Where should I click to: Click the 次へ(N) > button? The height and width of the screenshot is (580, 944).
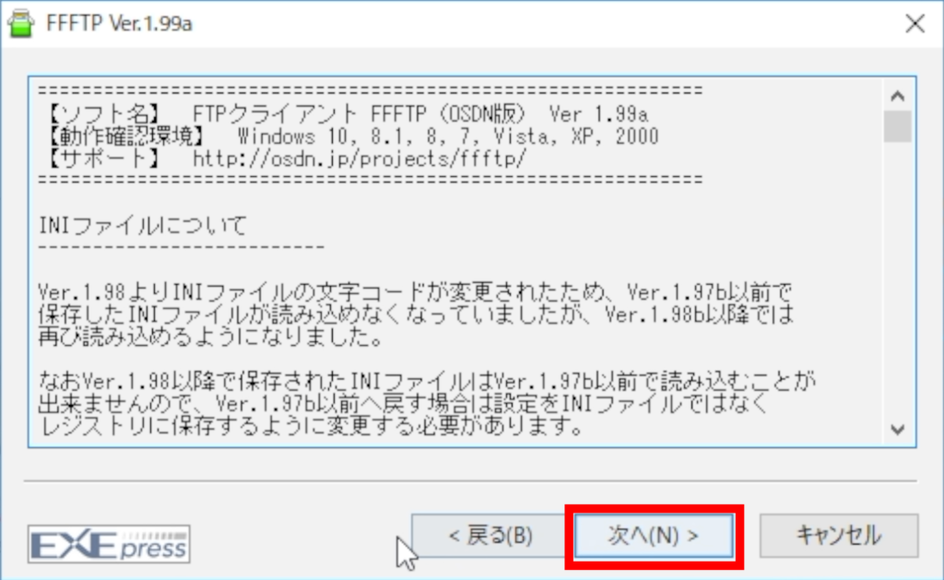click(654, 536)
